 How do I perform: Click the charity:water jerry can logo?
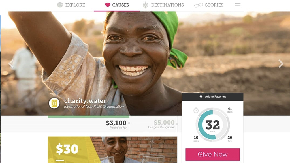[x=54, y=103]
